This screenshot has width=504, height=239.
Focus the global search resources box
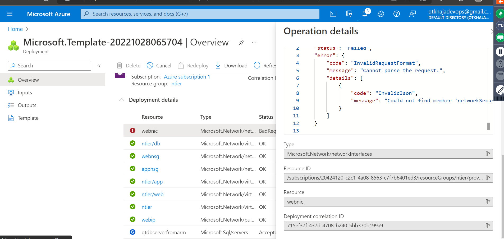point(200,14)
